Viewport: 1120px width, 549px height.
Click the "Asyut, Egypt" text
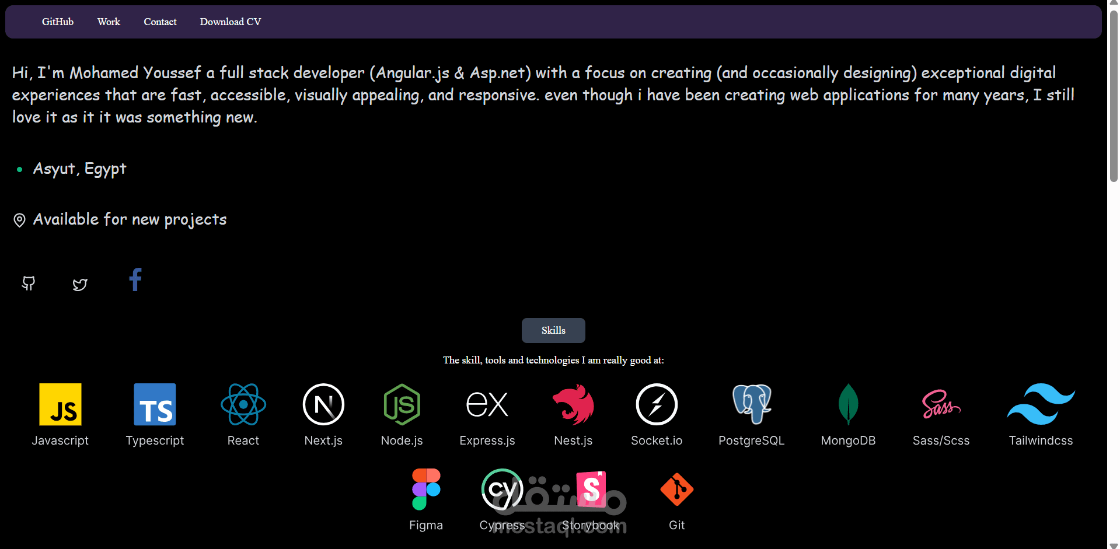click(x=79, y=169)
